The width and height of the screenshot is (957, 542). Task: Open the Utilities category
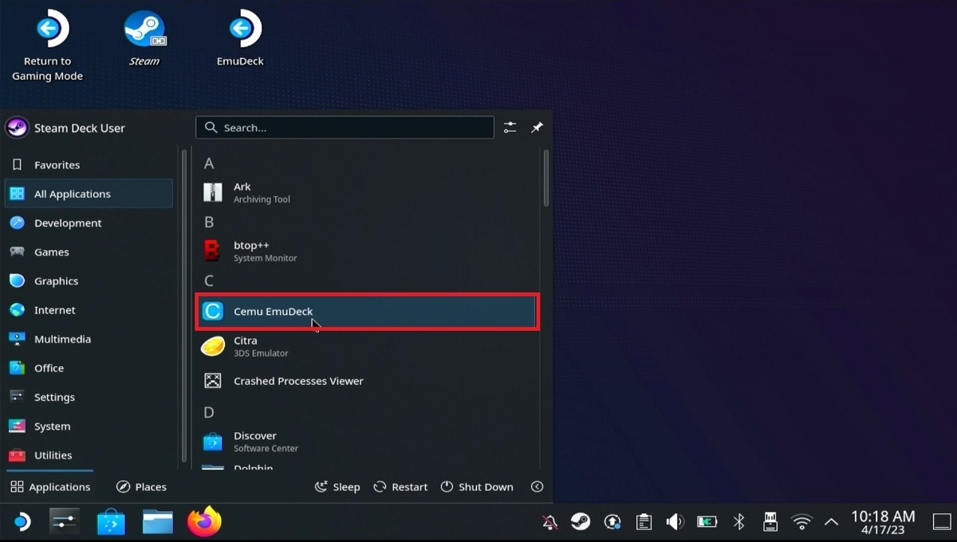[x=89, y=455]
